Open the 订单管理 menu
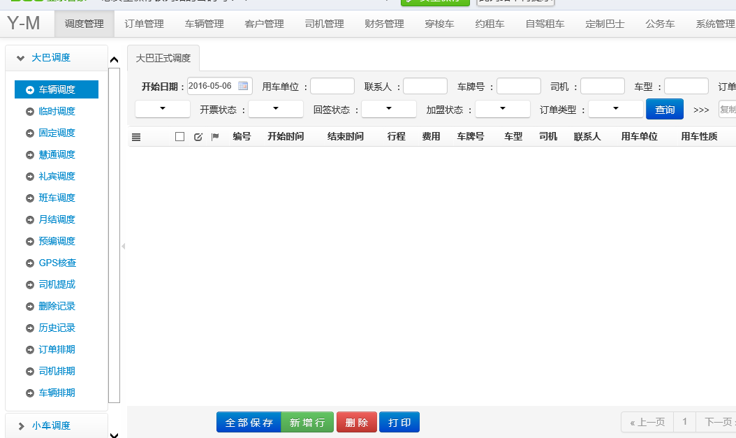Screen dimensions: 736x438 click(144, 24)
